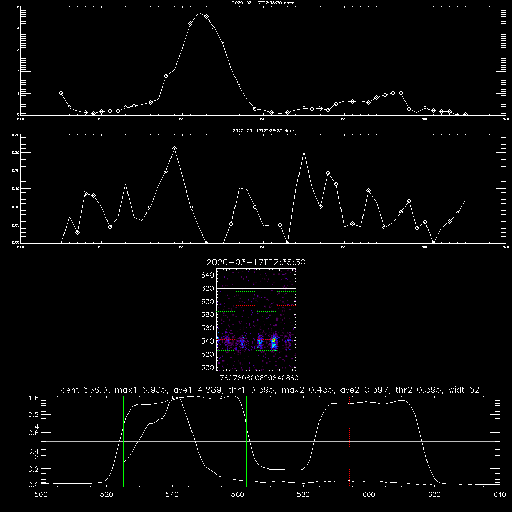This screenshot has height=512, width=512.
Task: Click the bottom plot y-axis label 0.6
Action: (34, 433)
